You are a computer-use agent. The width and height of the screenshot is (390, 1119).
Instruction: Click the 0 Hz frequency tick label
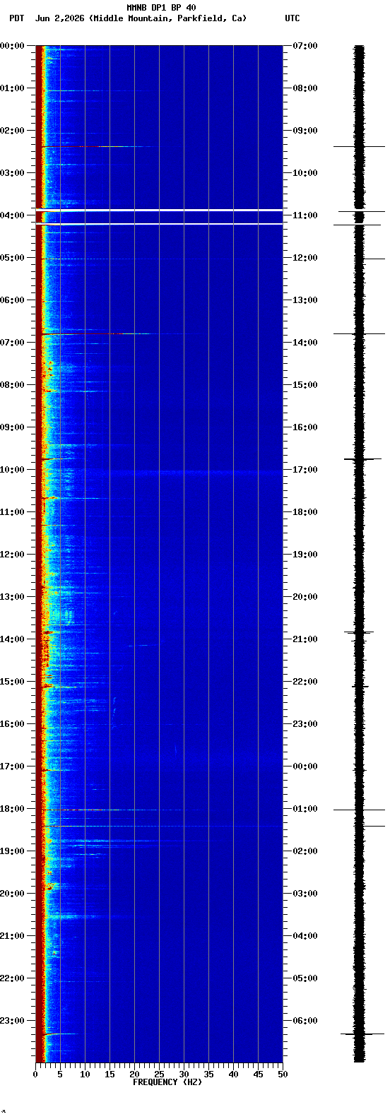[35, 1074]
